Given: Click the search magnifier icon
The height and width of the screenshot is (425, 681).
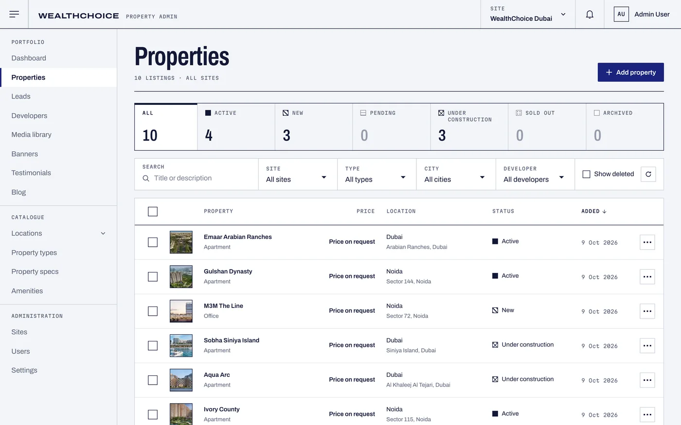Looking at the screenshot, I should 146,178.
